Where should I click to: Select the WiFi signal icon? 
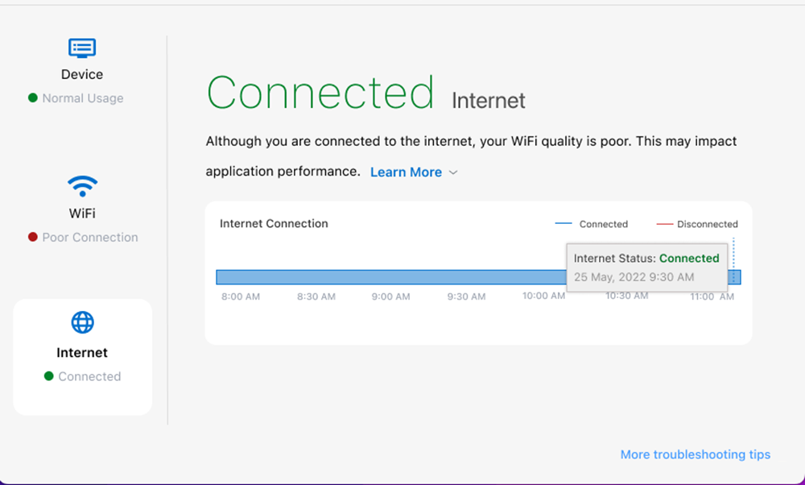(82, 187)
